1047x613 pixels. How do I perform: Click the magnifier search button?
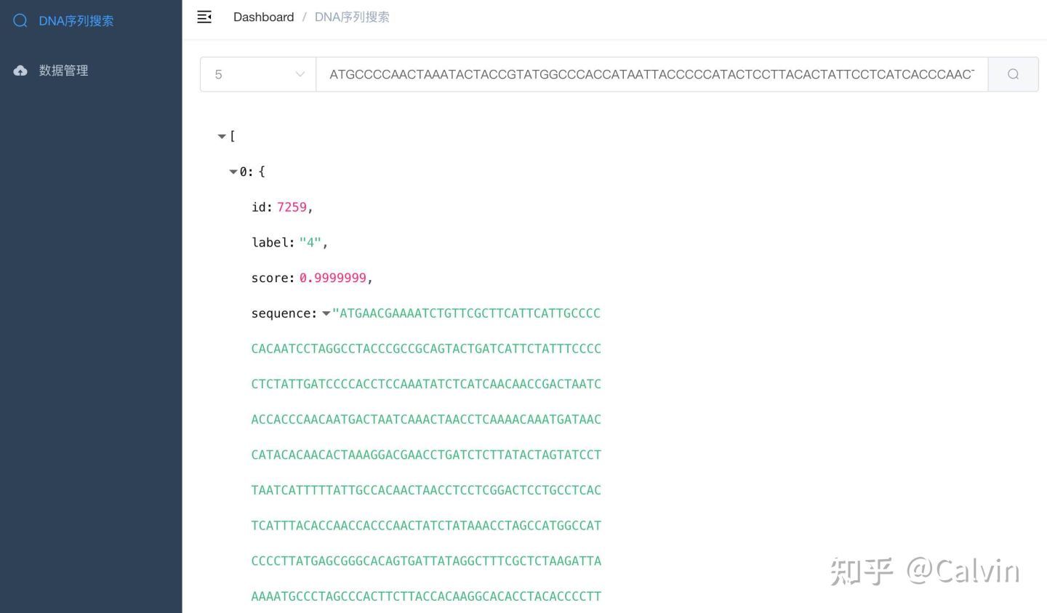(1013, 74)
